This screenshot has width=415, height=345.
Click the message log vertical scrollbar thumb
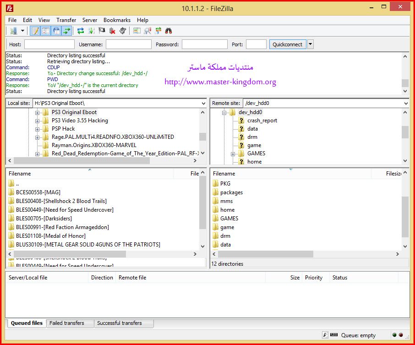[x=405, y=83]
